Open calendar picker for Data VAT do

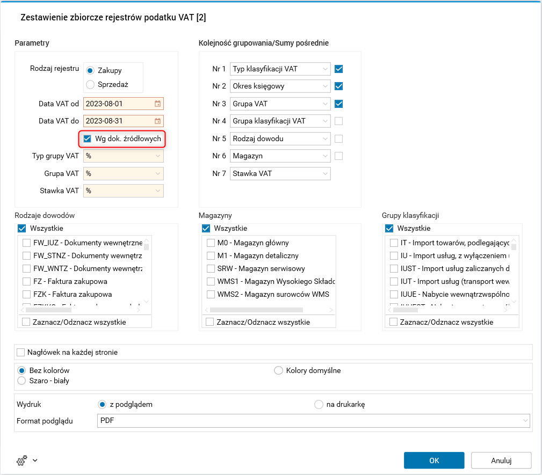coord(157,121)
